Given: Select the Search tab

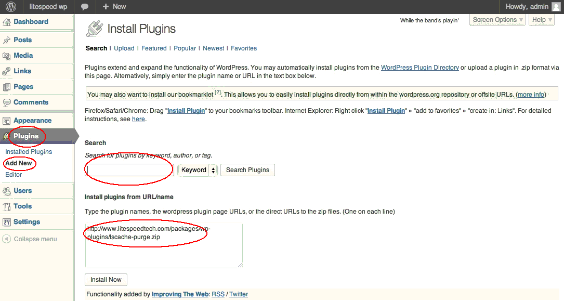Looking at the screenshot, I should tap(96, 48).
